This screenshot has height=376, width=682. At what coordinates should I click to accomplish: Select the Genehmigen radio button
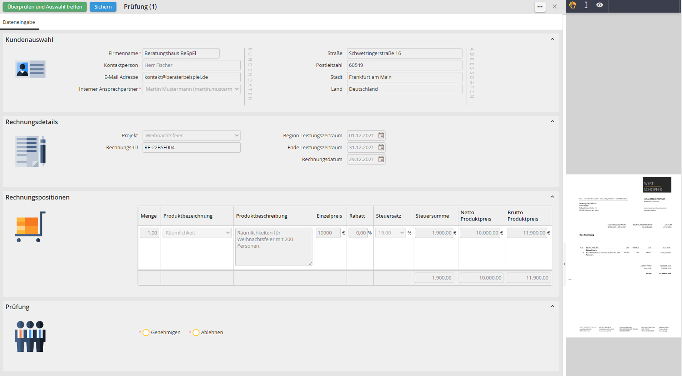pos(146,332)
